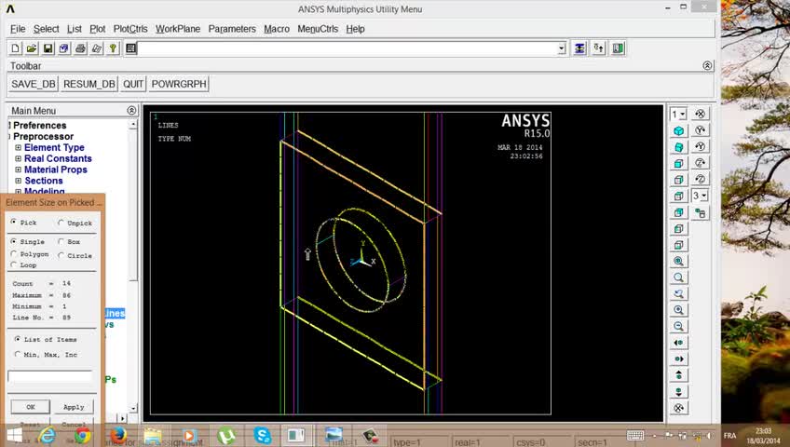Viewport: 790px width, 447px height.
Task: Expand the Real Constants tree node
Action: [18, 158]
